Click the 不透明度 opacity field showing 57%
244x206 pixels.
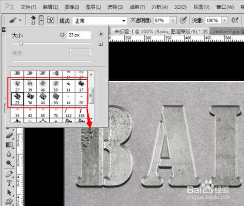[162, 21]
